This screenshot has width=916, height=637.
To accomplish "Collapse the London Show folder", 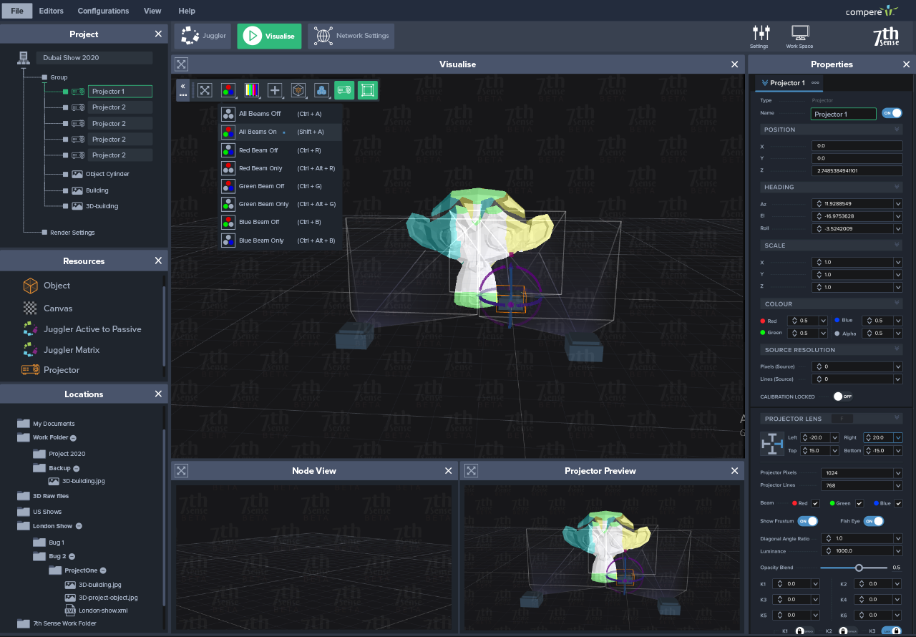I will (x=79, y=526).
